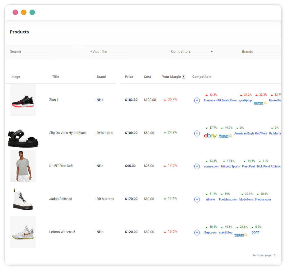The width and height of the screenshot is (286, 270).
Task: Add competitor for Slip On Voss Hydro Black
Action: 197,133
